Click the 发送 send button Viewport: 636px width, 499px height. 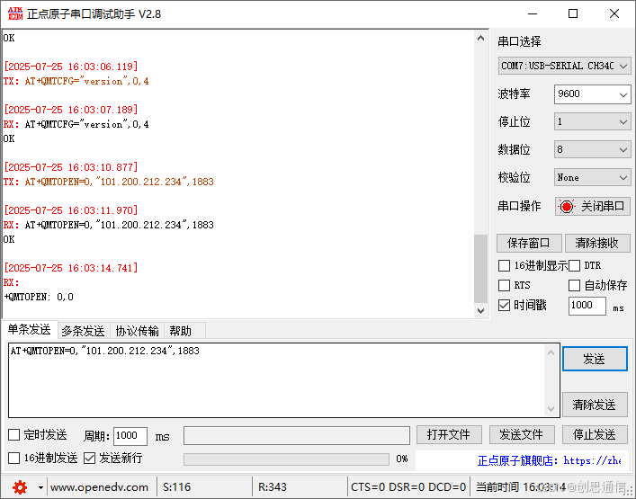pyautogui.click(x=595, y=359)
